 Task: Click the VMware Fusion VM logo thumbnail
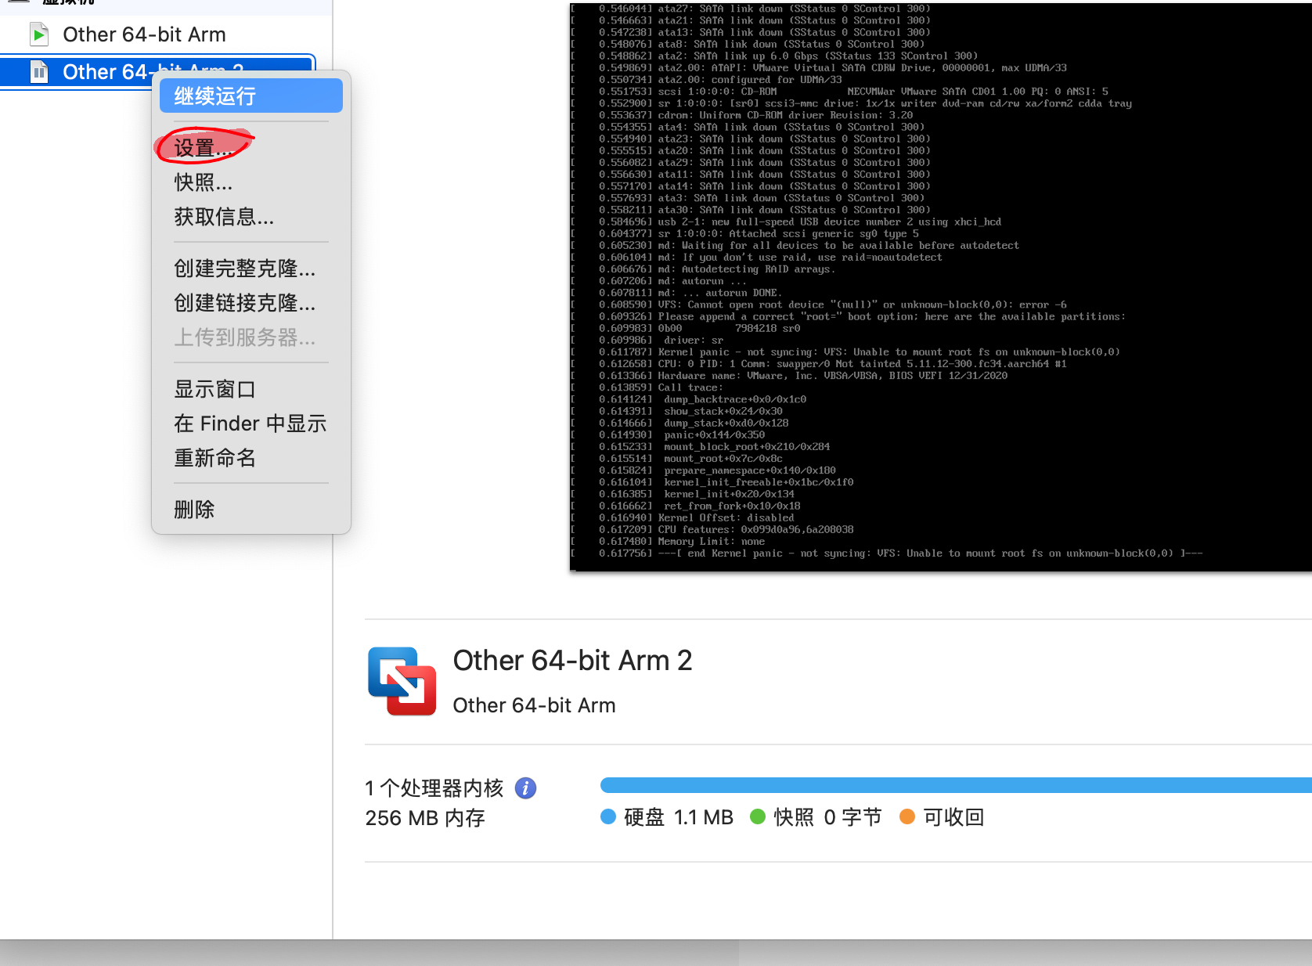[x=402, y=680]
